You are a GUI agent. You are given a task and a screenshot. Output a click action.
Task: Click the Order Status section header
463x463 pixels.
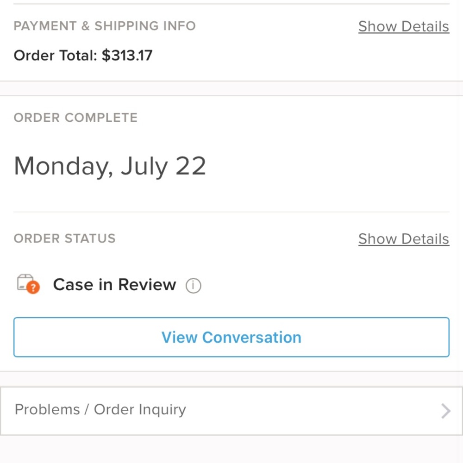pos(65,238)
